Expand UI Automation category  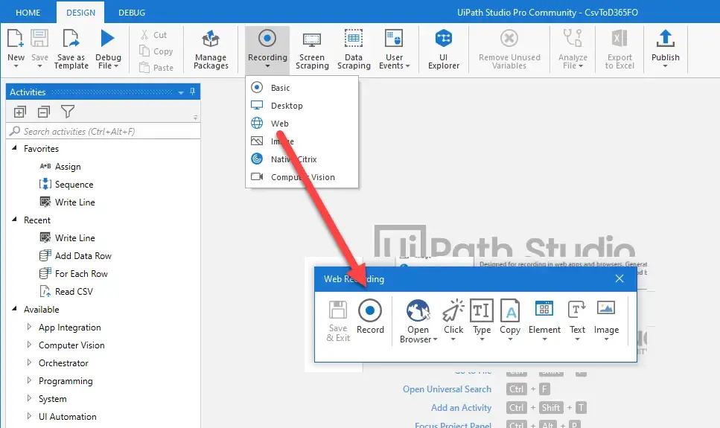(x=29, y=416)
